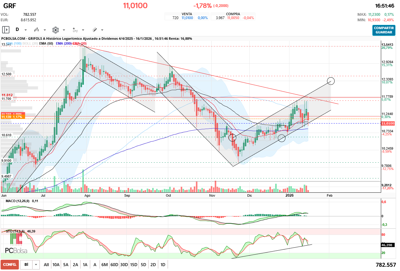
Task: Click the COMPRA bid price 11,0050
Action: coord(233,18)
